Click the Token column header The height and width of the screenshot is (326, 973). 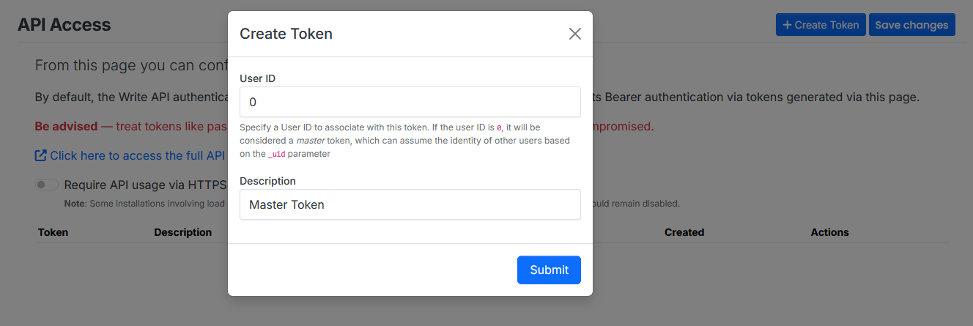tap(53, 232)
